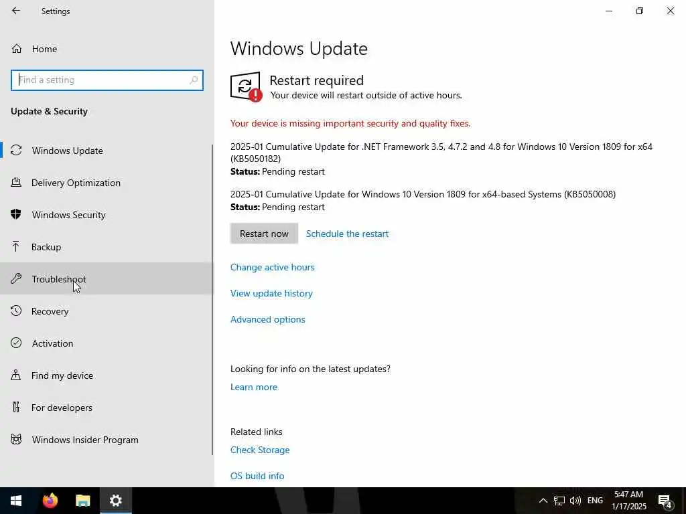Screen dimensions: 686x514
Task: Click the KB5050008 update title
Action: [x=423, y=194]
